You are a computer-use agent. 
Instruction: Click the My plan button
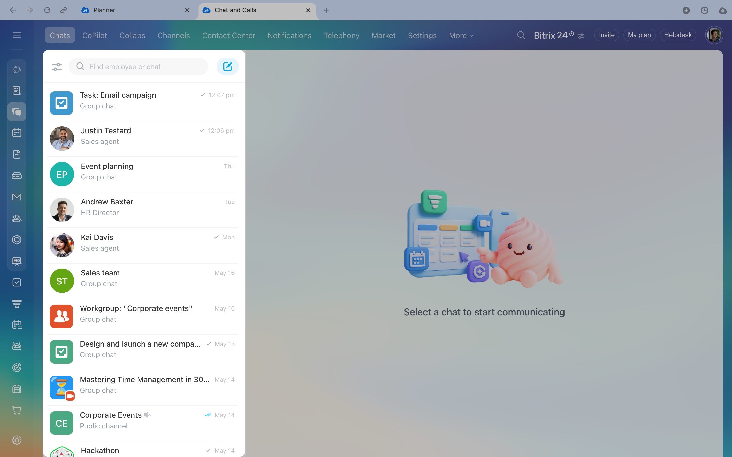[639, 35]
